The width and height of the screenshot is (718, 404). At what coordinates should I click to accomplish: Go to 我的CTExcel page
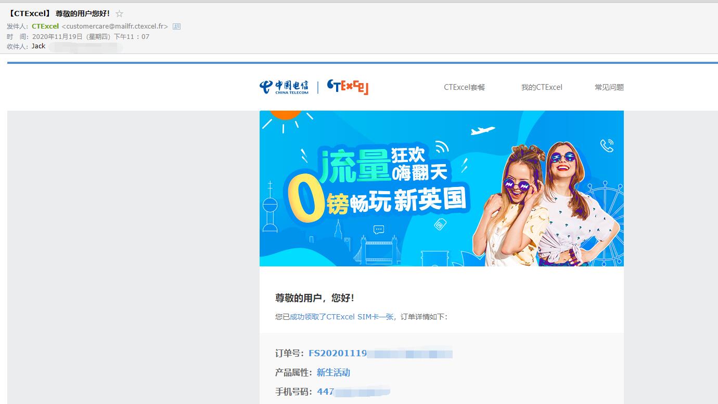tap(542, 87)
